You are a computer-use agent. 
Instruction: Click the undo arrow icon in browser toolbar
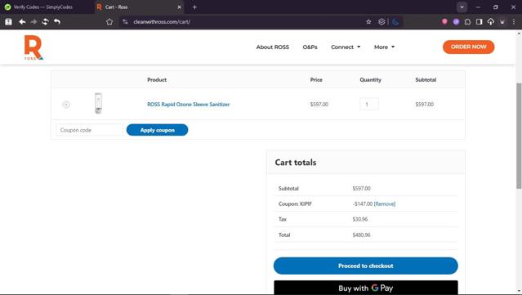click(57, 21)
